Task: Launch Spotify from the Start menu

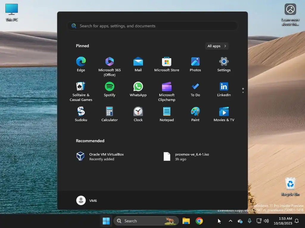Action: point(110,89)
